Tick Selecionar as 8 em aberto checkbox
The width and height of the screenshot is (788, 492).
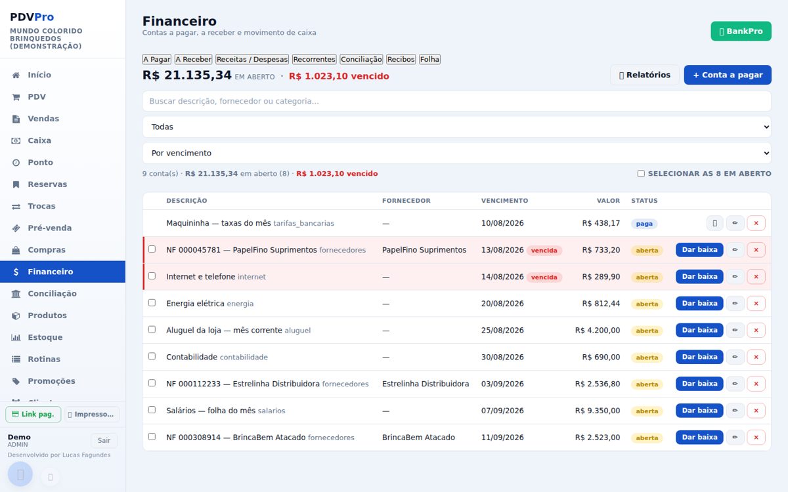click(x=641, y=174)
